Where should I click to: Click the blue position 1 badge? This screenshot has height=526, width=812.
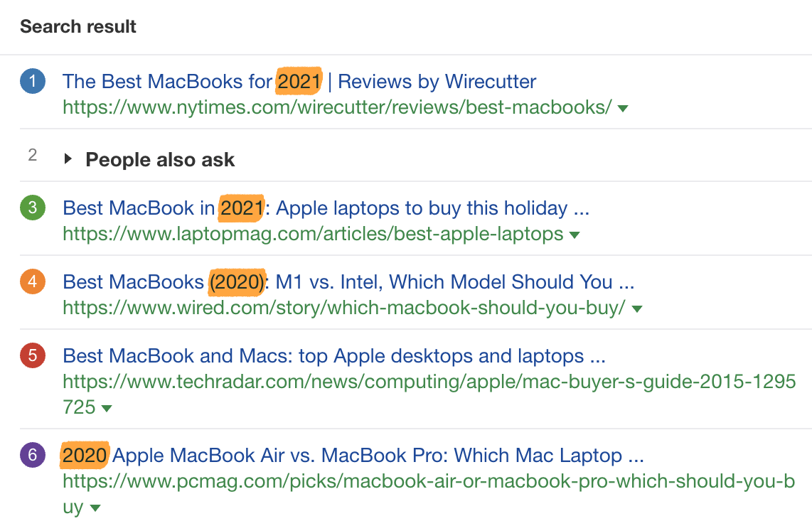click(33, 82)
